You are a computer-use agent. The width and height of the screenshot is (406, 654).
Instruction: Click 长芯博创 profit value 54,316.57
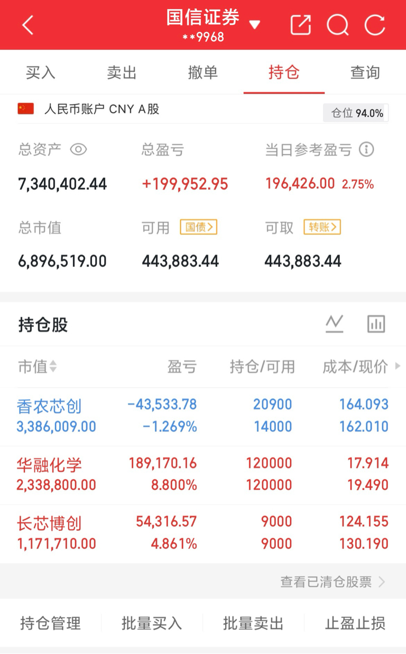[167, 522]
